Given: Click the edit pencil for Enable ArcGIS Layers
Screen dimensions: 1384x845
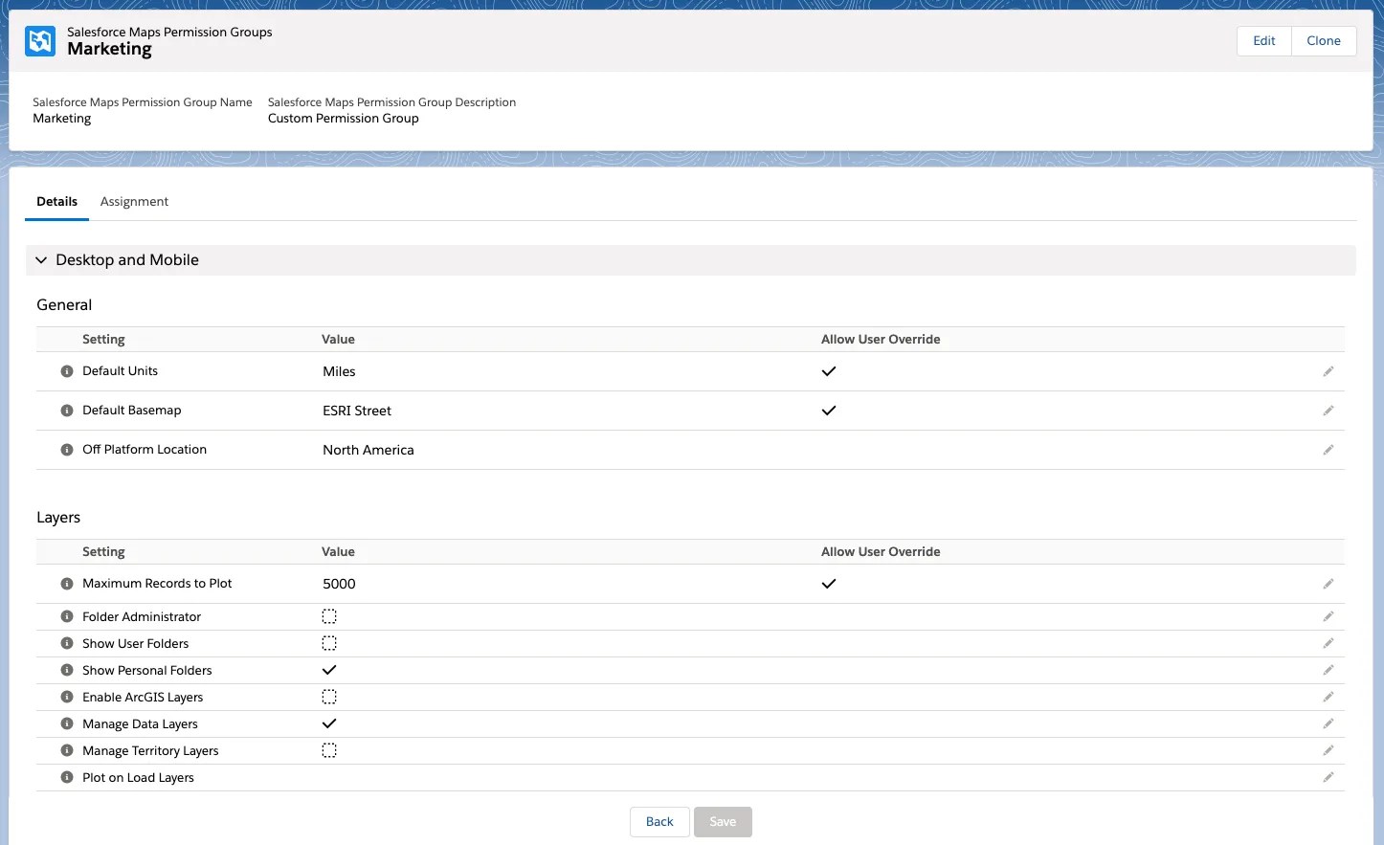Looking at the screenshot, I should (1328, 697).
